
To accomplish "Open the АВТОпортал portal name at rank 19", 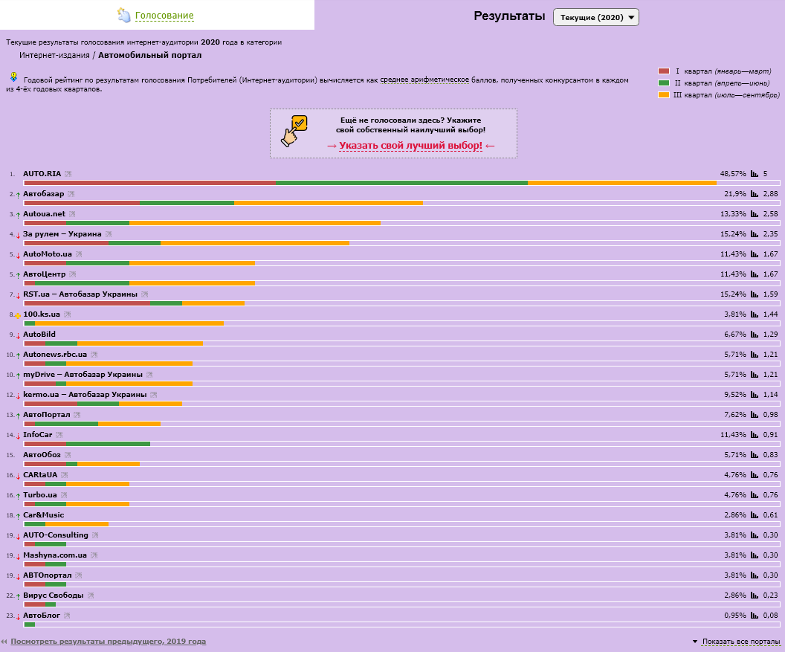I will [x=48, y=575].
